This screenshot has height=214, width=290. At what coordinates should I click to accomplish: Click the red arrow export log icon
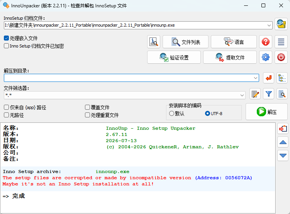[x=283, y=129]
